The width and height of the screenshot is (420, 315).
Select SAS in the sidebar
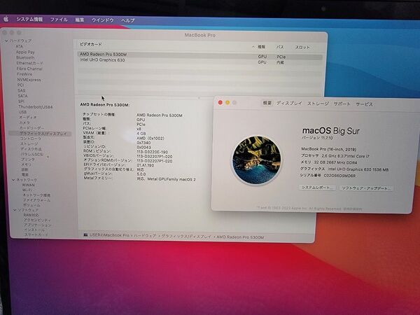point(22,90)
